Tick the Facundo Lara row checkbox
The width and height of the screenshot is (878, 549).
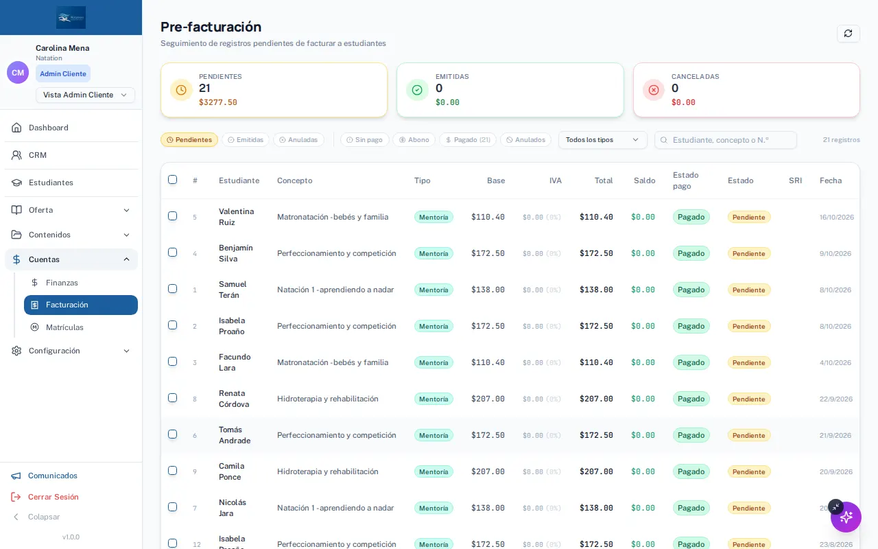coord(173,362)
